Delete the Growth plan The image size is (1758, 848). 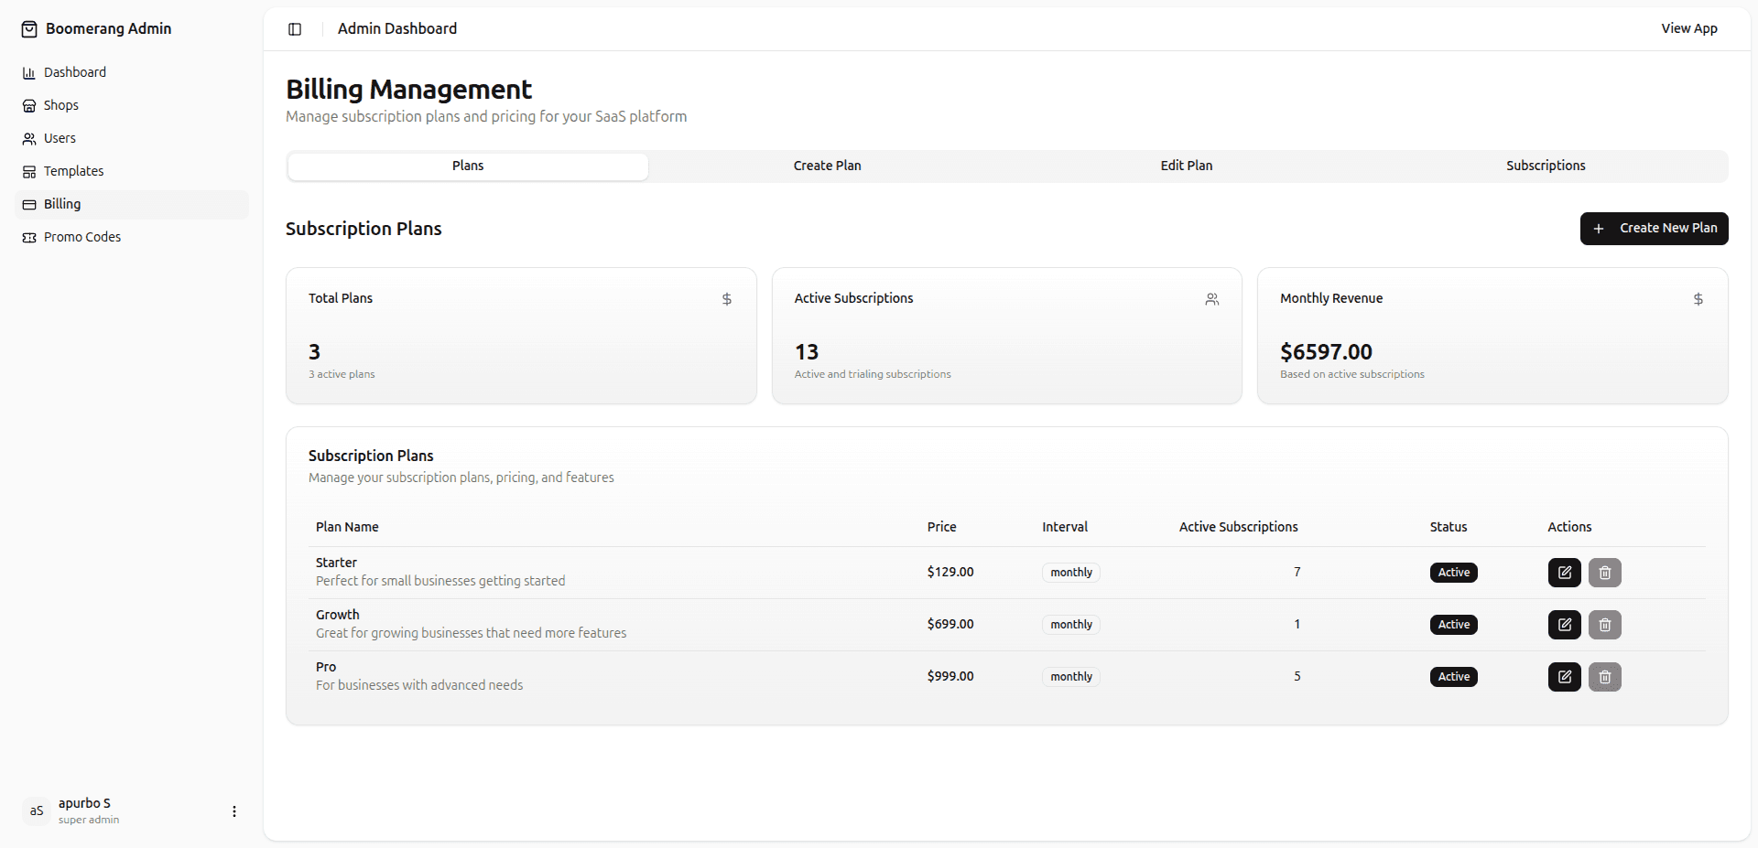[x=1605, y=625]
